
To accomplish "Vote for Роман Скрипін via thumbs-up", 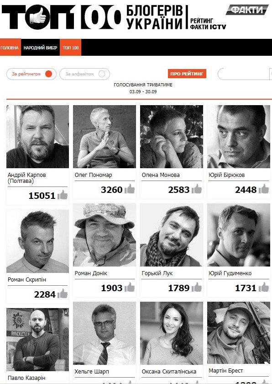I will click(63, 293).
